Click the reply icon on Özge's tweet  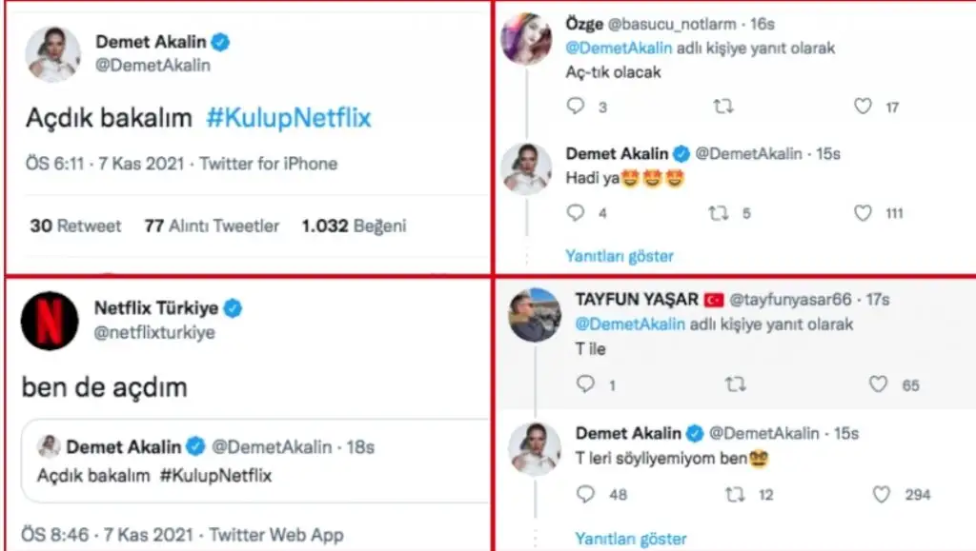click(x=576, y=107)
